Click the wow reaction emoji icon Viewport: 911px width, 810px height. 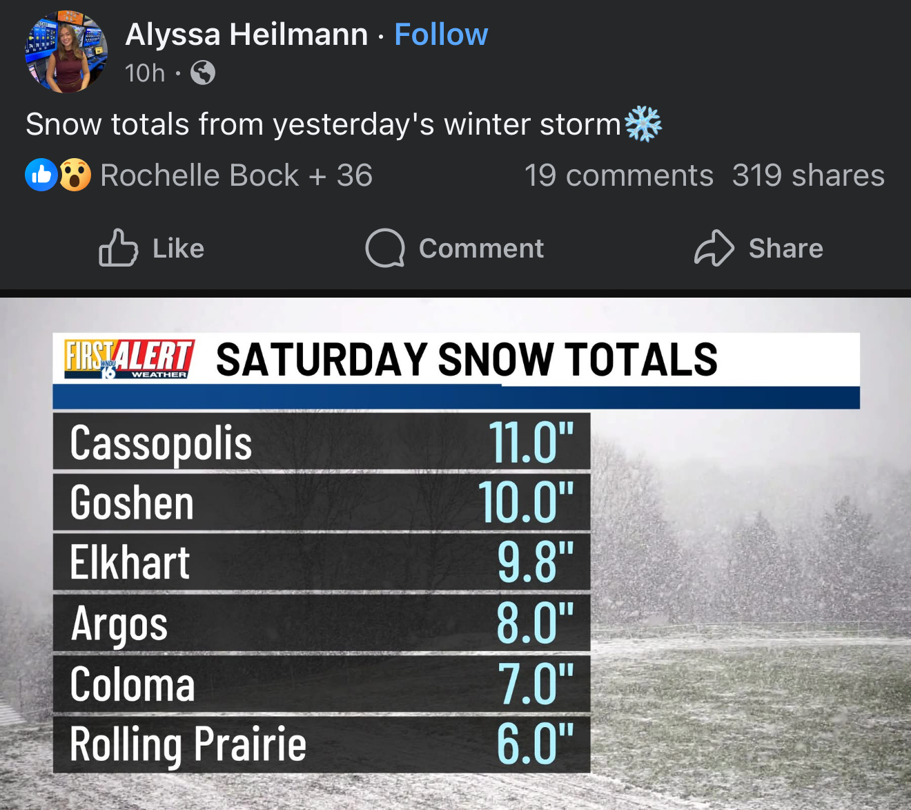coord(75,175)
